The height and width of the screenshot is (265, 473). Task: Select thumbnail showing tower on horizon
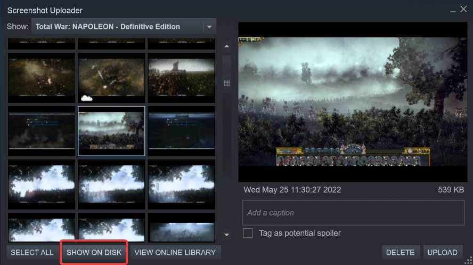pyautogui.click(x=182, y=77)
